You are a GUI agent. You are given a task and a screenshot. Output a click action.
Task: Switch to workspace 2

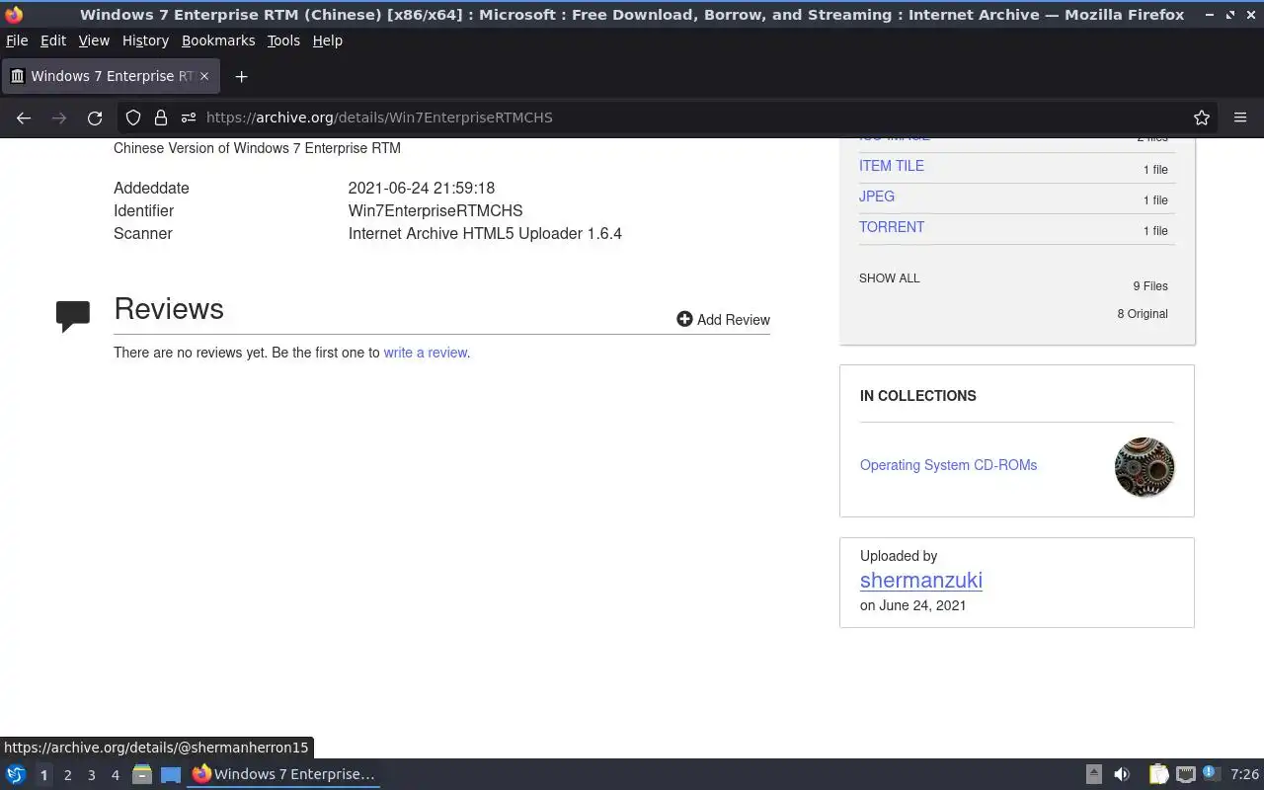point(67,775)
